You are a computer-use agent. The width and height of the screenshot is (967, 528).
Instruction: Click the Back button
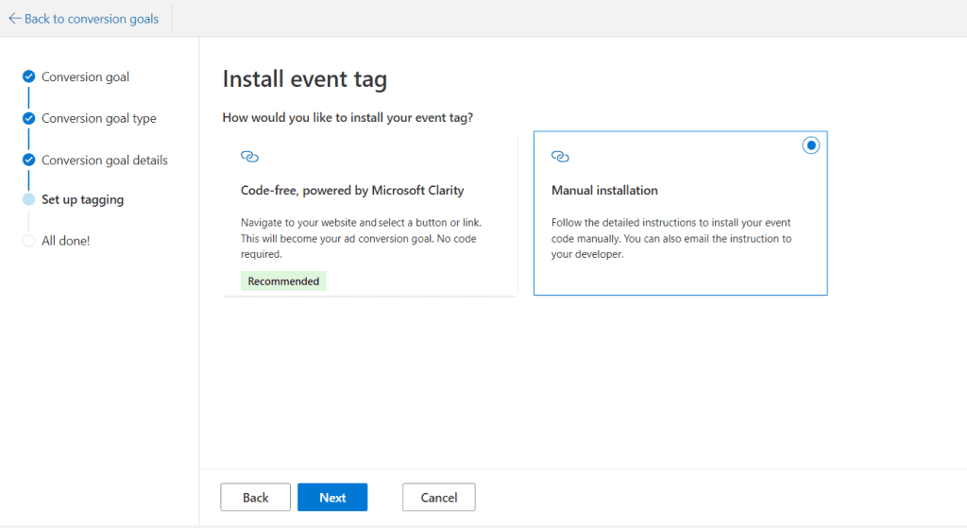pyautogui.click(x=255, y=497)
